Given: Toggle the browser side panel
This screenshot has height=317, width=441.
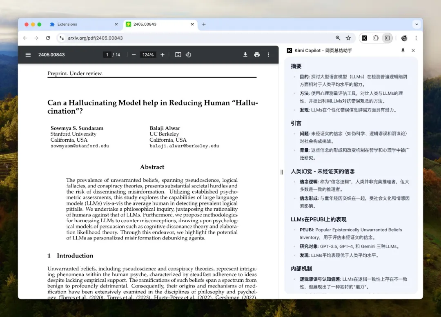Looking at the screenshot, I should [388, 38].
